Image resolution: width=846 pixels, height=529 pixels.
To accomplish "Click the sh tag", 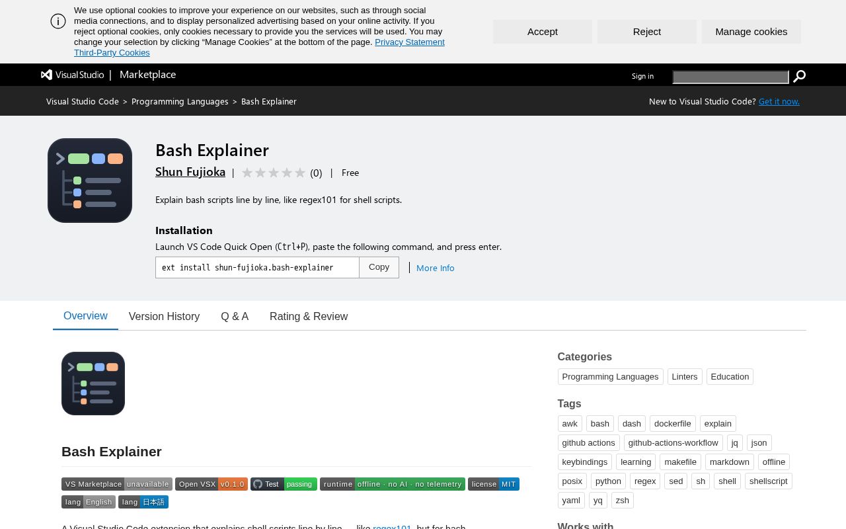I will 701,481.
